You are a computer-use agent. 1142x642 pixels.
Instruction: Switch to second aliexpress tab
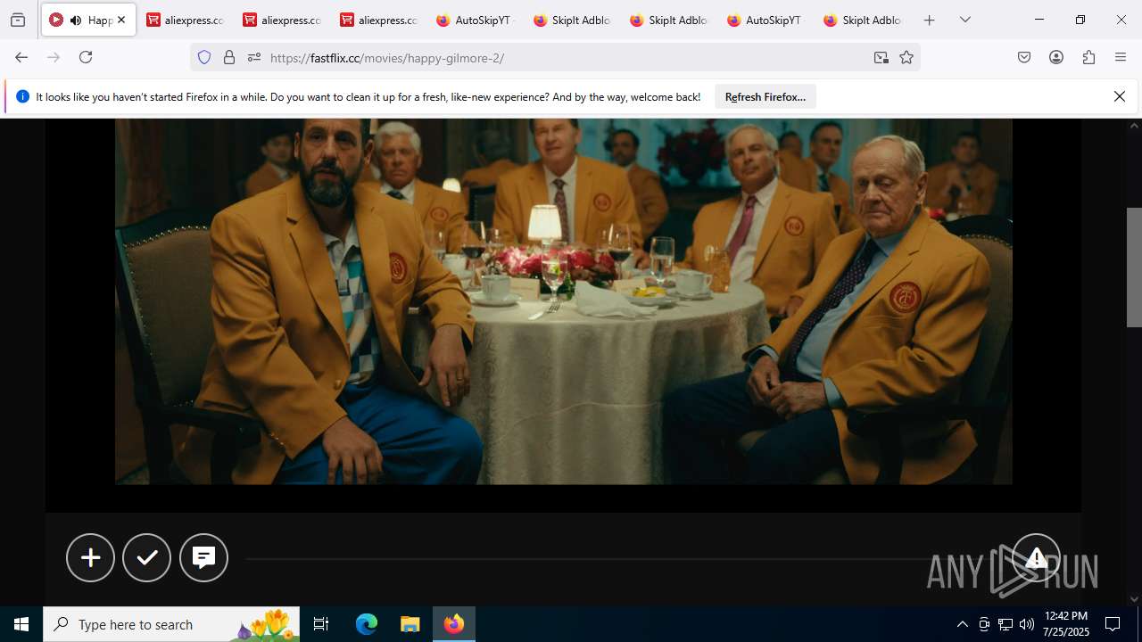(282, 20)
